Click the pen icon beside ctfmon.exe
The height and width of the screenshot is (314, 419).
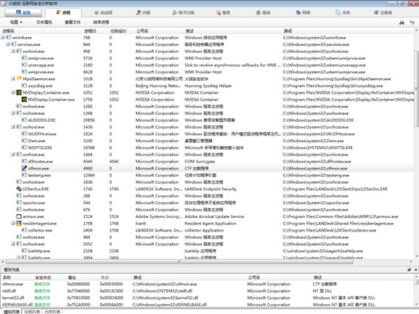coord(24,169)
